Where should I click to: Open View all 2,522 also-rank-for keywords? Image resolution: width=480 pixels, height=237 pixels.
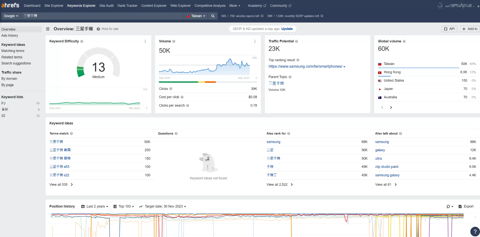point(278,184)
